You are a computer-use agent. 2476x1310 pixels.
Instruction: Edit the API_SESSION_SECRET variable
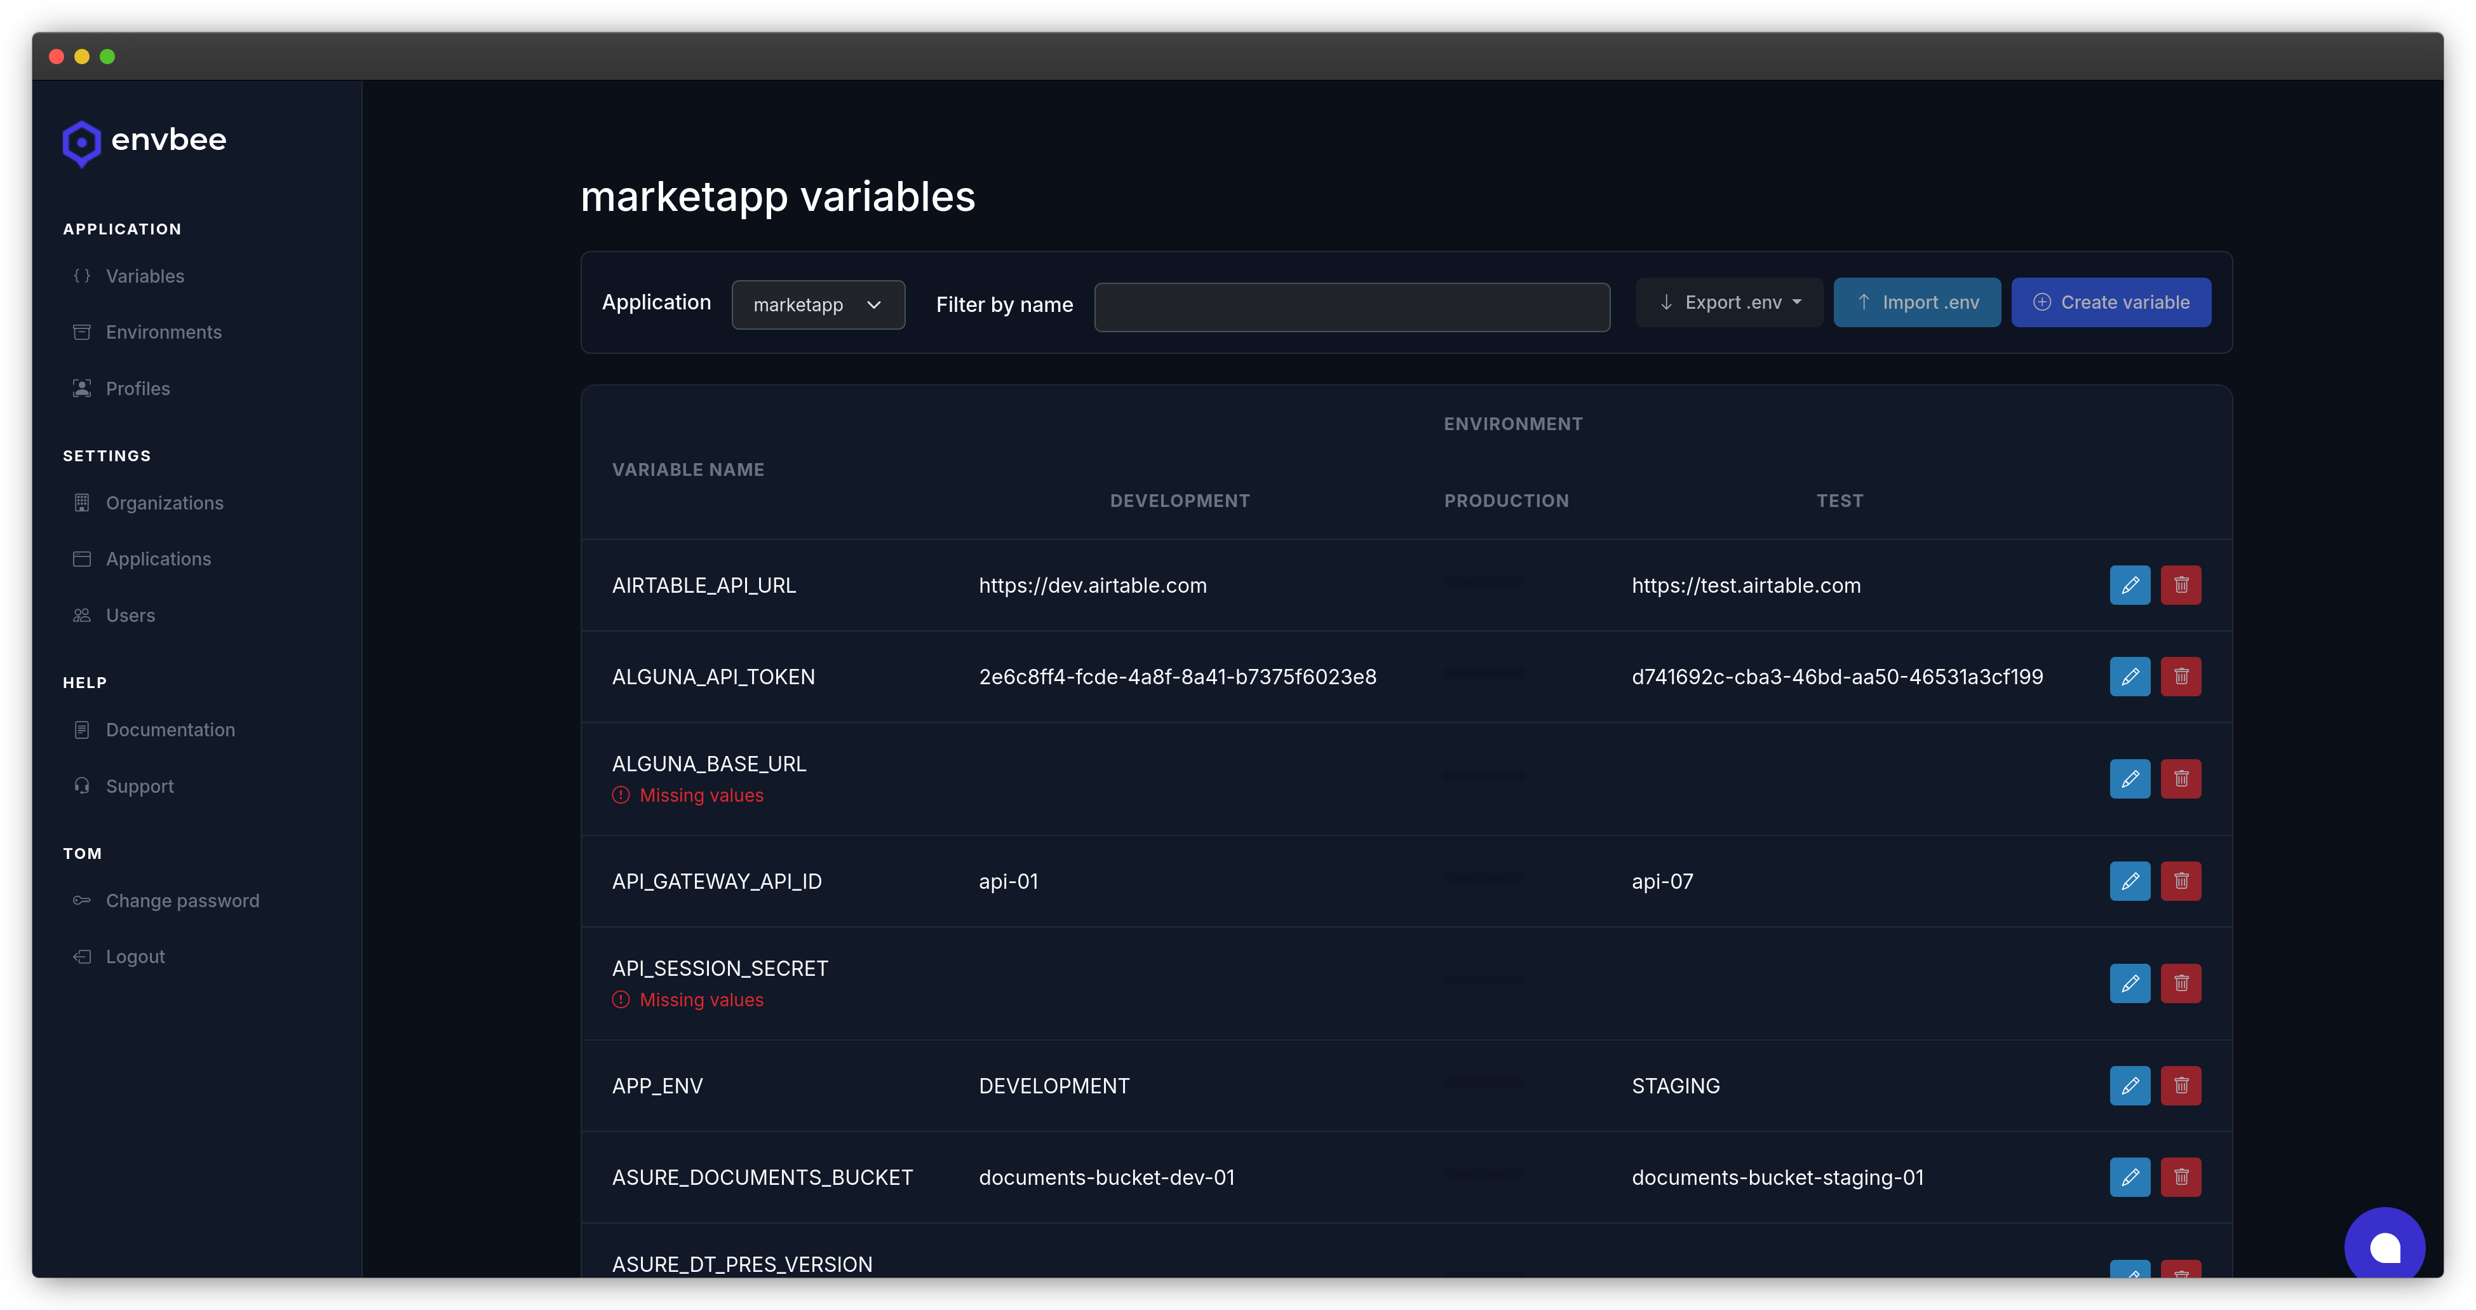pyautogui.click(x=2129, y=983)
